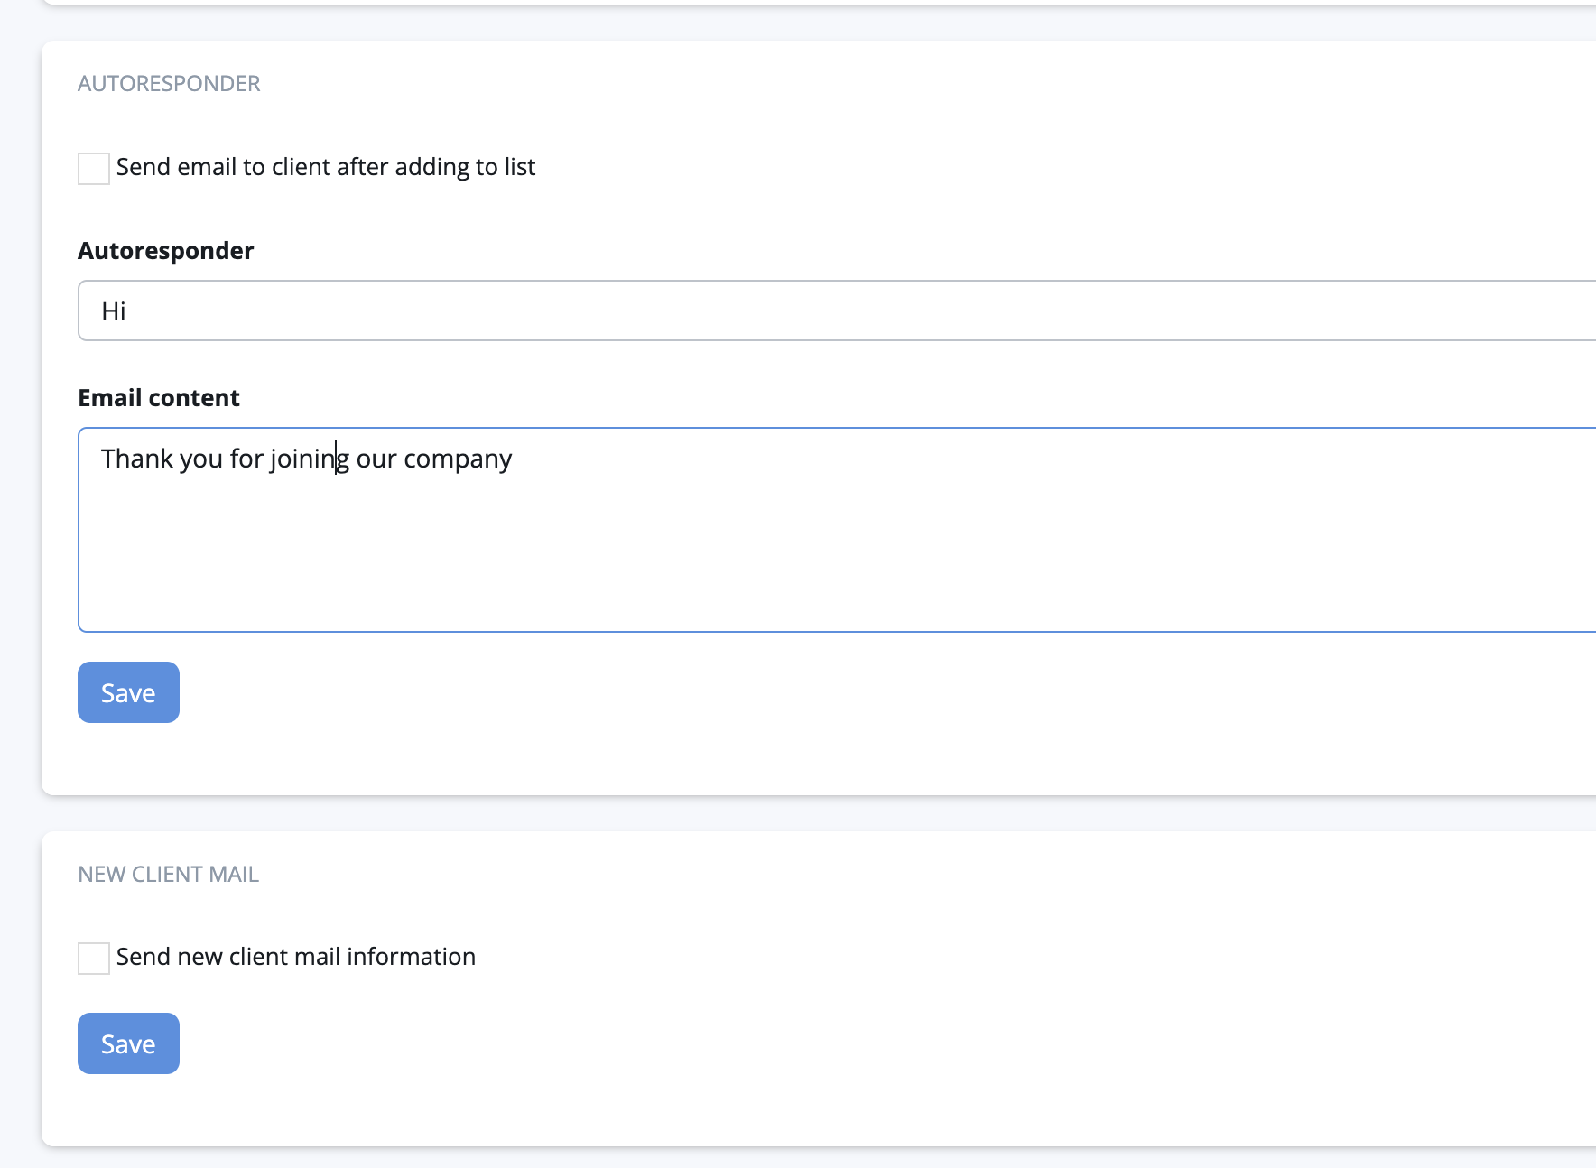Viewport: 1596px width, 1168px height.
Task: Save the New Client Mail settings
Action: click(x=128, y=1043)
